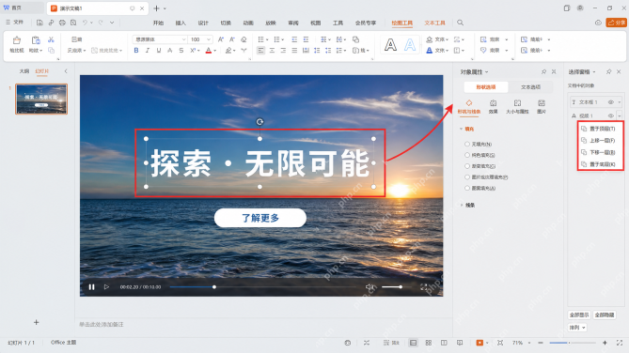Apply underline formatting
This screenshot has height=353, width=629.
coord(159,51)
